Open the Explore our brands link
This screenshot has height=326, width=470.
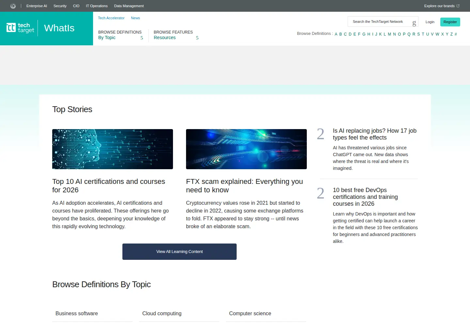coord(442,6)
